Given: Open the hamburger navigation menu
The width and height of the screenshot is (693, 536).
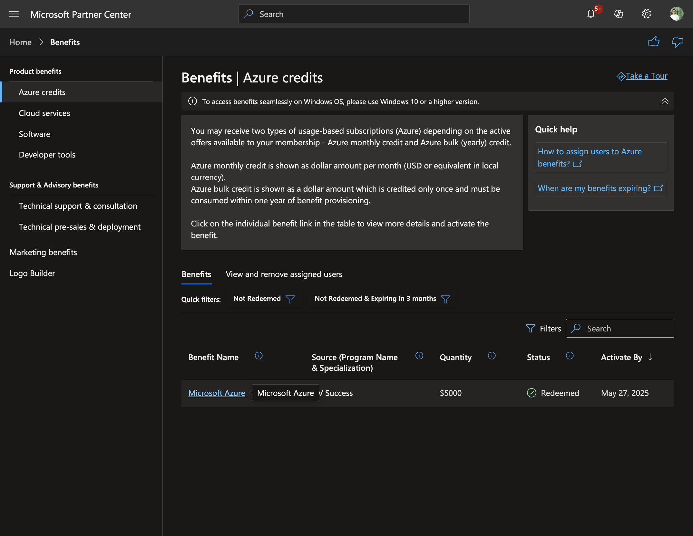Looking at the screenshot, I should pos(14,14).
